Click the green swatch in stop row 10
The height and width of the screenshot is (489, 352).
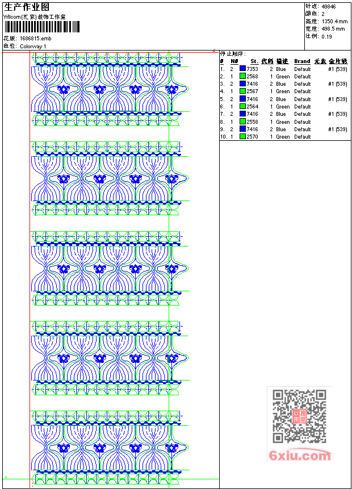click(242, 137)
